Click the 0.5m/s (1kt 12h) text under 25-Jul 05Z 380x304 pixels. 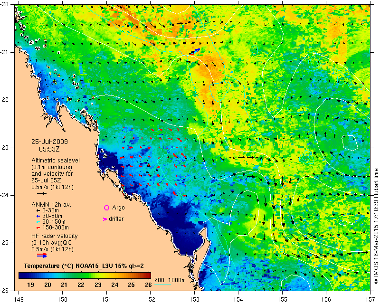52,187
